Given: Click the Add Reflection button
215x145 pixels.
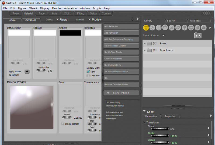Looking at the screenshot, I should pos(121,26).
